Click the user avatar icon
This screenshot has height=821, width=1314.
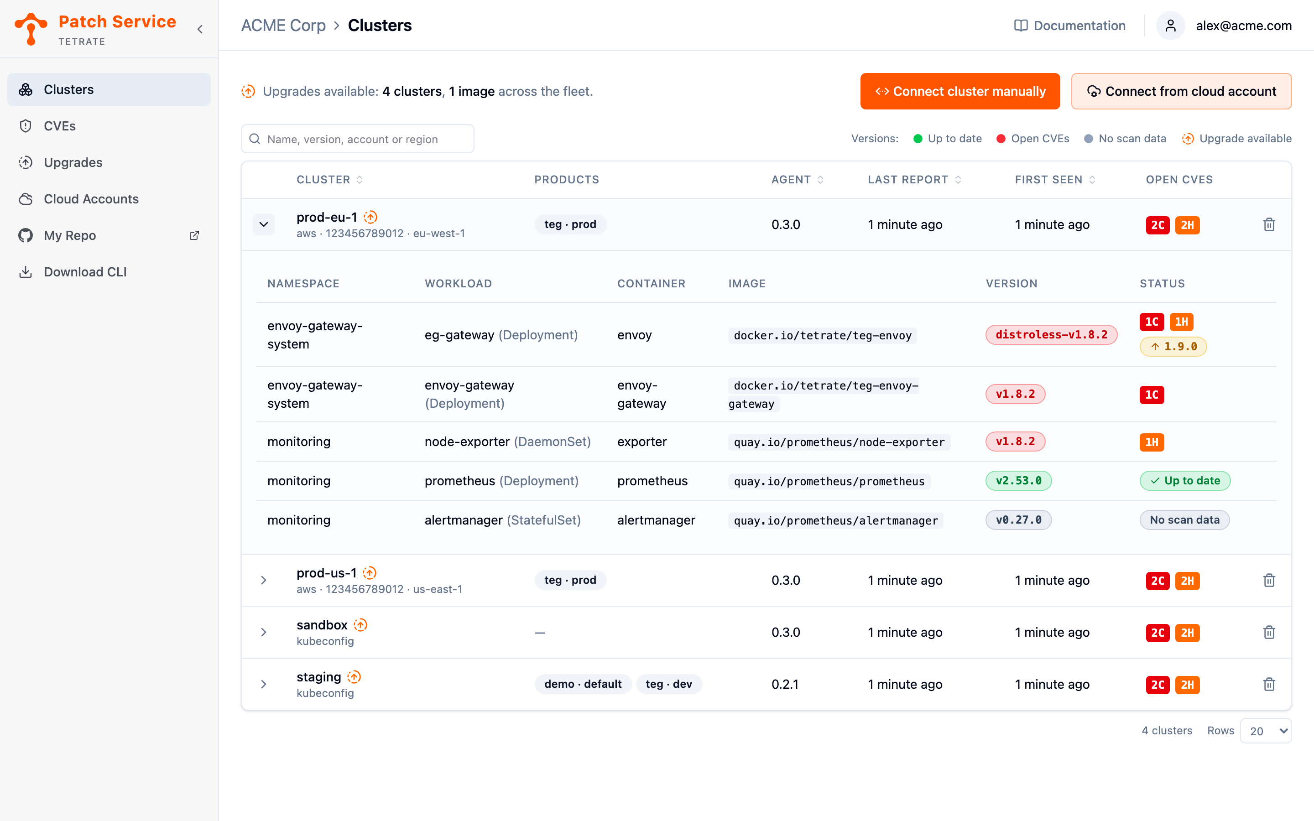coord(1170,26)
